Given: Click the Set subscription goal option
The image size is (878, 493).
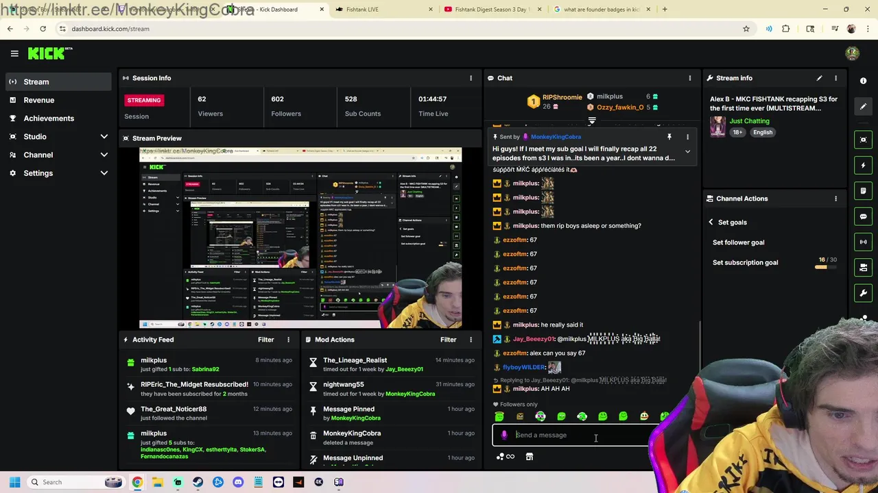Looking at the screenshot, I should [745, 262].
